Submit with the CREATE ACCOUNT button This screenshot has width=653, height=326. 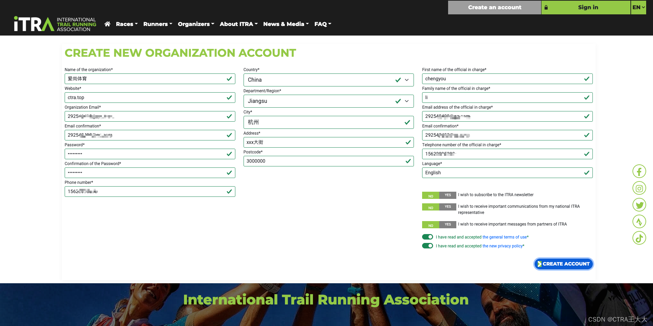(563, 264)
